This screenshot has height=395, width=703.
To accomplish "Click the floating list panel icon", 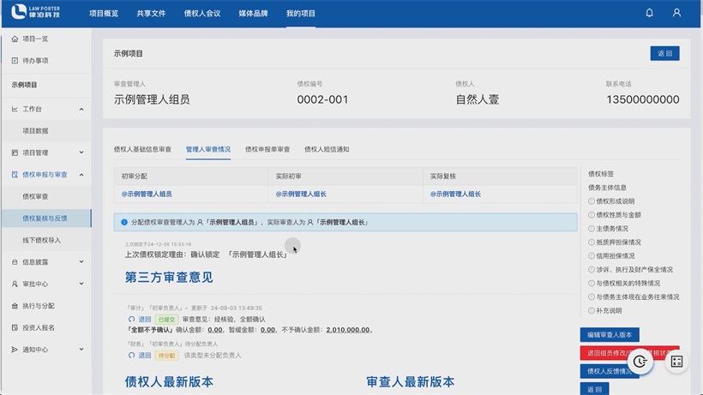I will pos(676,361).
